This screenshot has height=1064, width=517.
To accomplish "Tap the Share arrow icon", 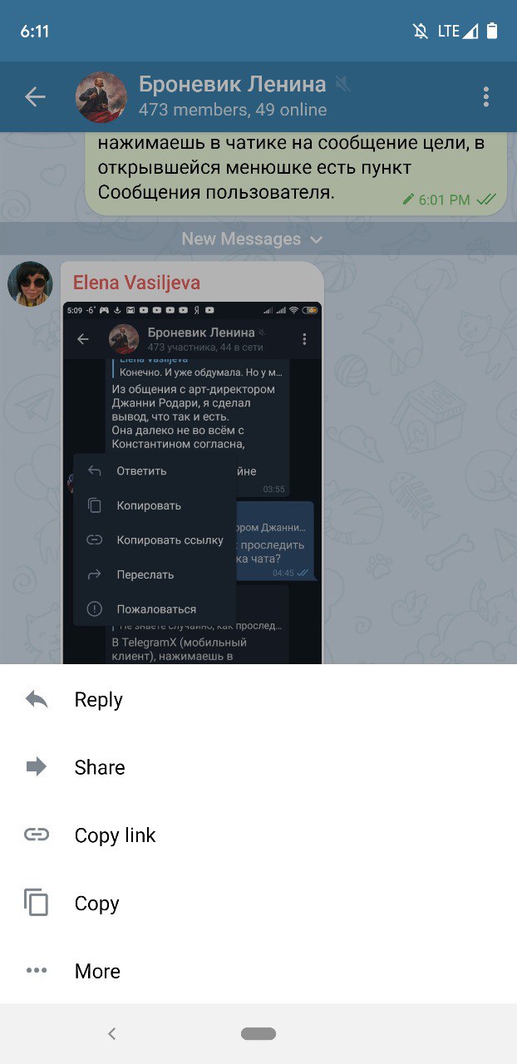I will click(37, 766).
